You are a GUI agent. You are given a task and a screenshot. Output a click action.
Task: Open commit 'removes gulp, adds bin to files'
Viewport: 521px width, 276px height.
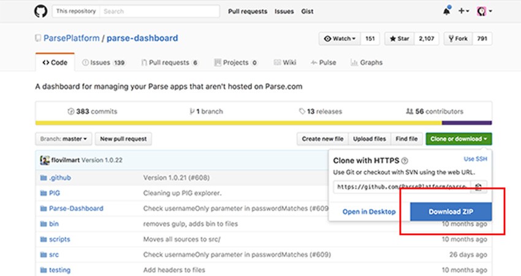tap(191, 224)
